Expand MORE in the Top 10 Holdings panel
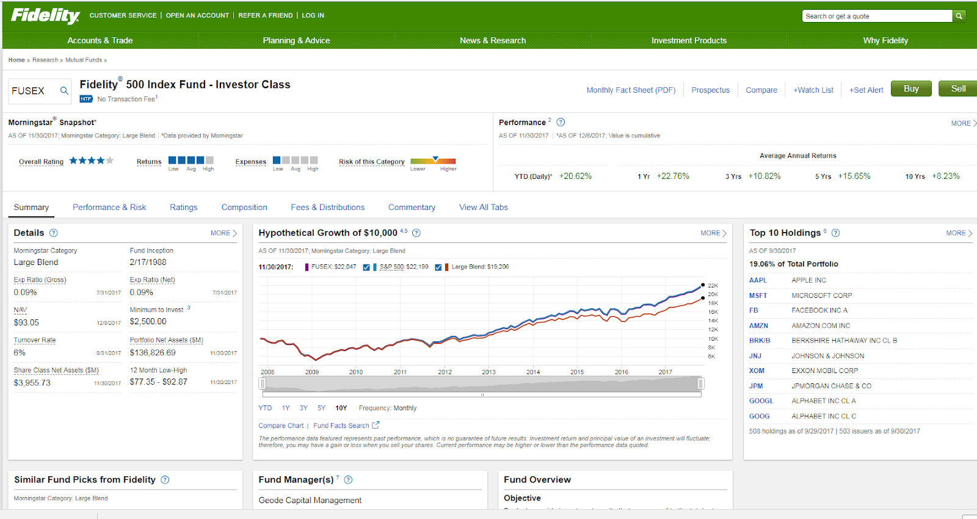This screenshot has width=977, height=519. point(959,233)
